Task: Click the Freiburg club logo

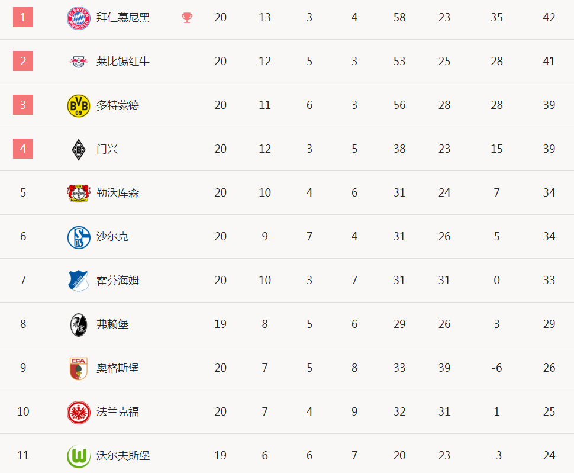Action: tap(78, 325)
